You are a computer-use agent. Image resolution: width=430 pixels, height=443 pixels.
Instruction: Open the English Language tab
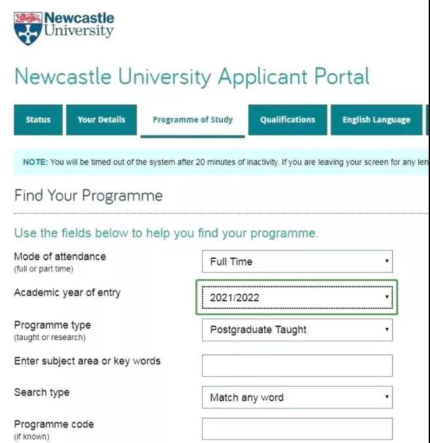[376, 120]
